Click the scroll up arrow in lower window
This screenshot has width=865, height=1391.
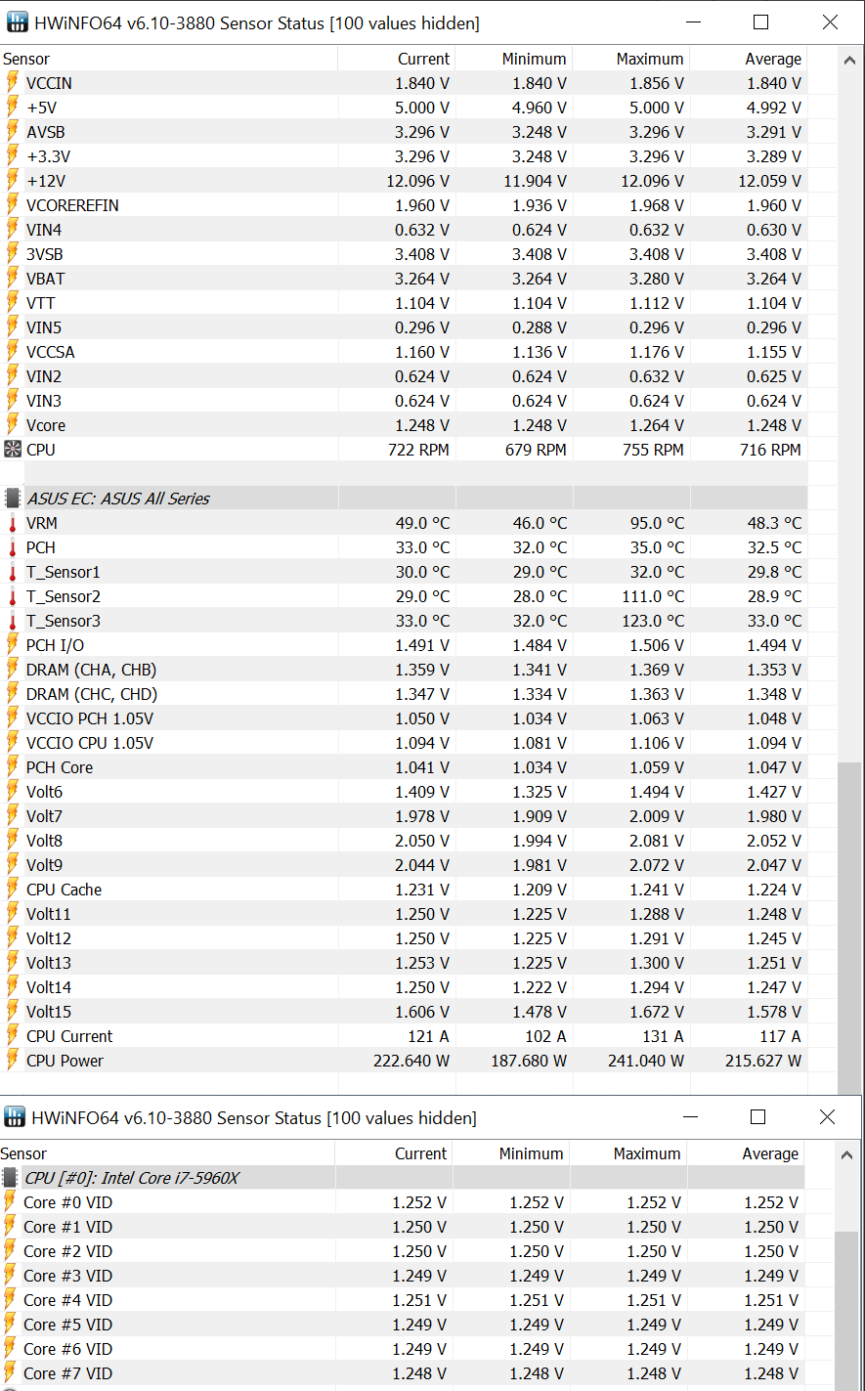click(846, 1154)
